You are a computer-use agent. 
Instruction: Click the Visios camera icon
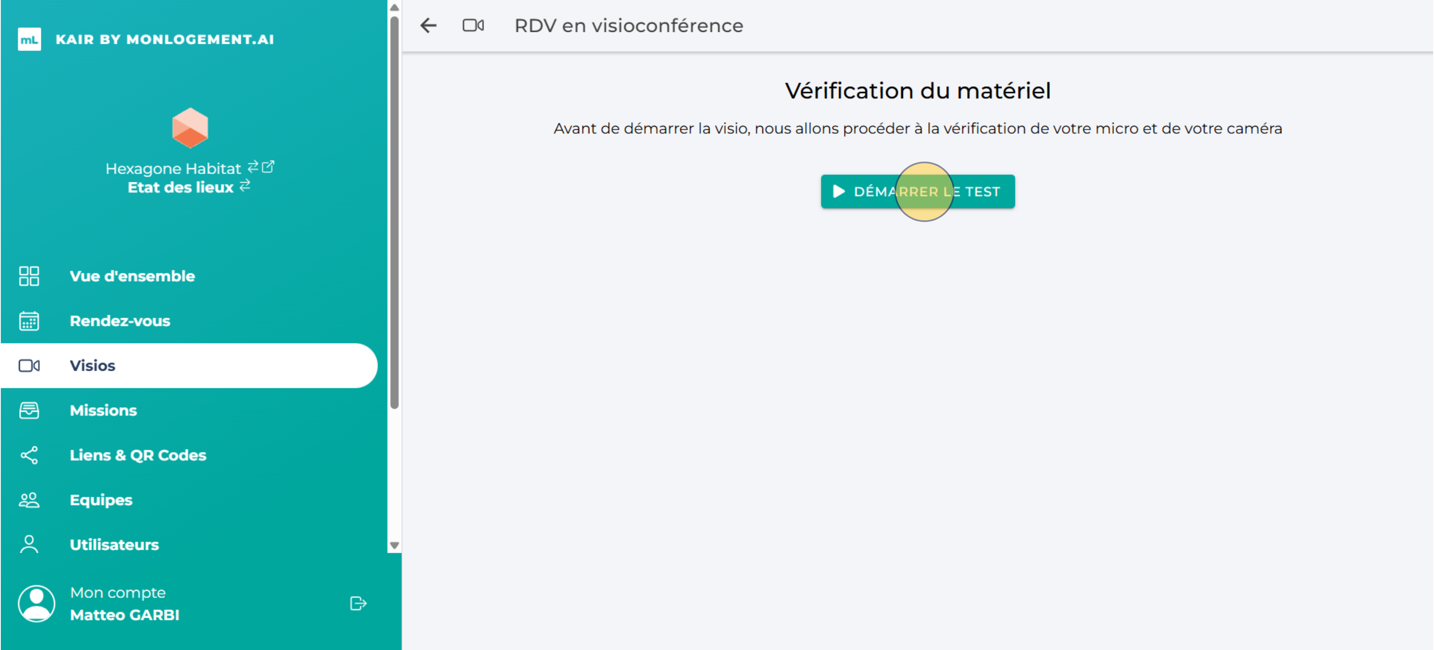click(29, 365)
